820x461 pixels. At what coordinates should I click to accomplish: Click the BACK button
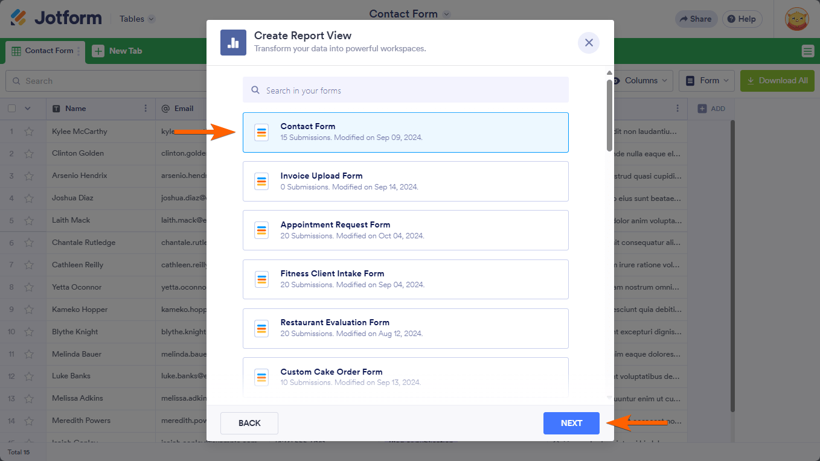coord(249,423)
